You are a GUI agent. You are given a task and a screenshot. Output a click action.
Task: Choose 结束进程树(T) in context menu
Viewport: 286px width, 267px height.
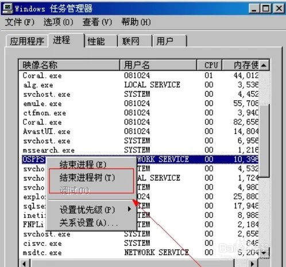(x=87, y=178)
